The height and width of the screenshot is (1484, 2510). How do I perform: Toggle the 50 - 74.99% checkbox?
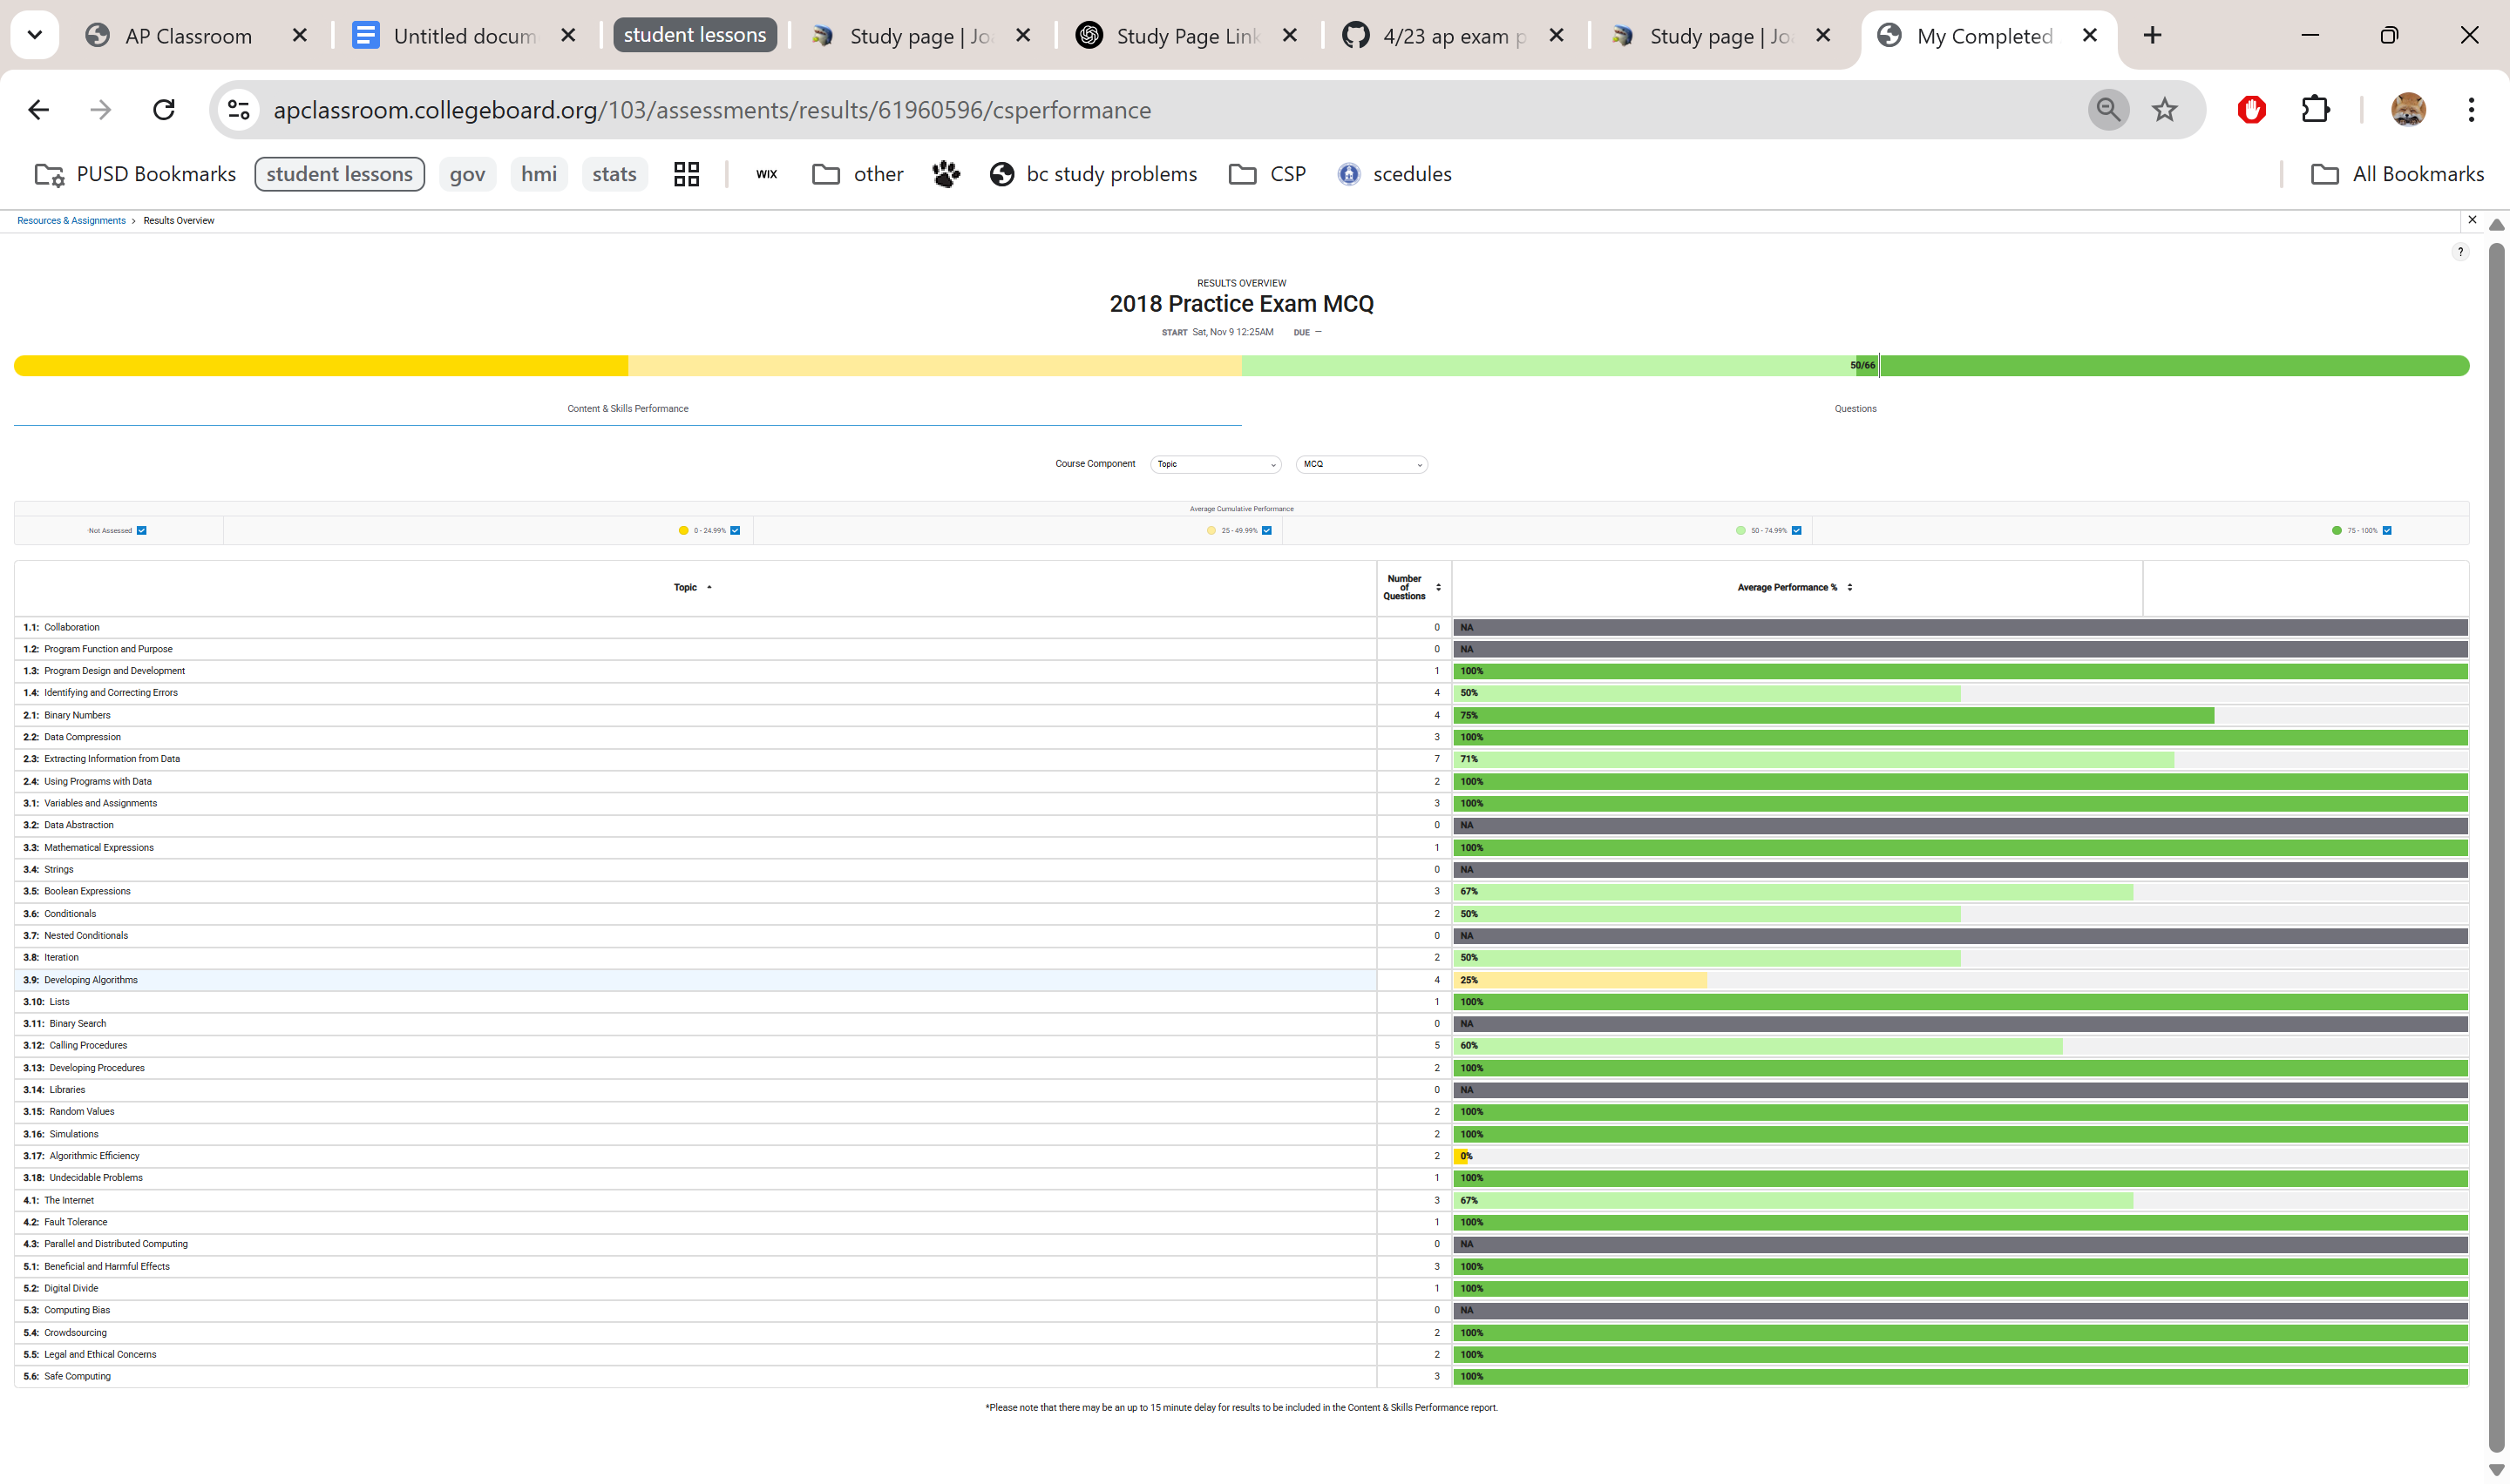tap(1797, 531)
